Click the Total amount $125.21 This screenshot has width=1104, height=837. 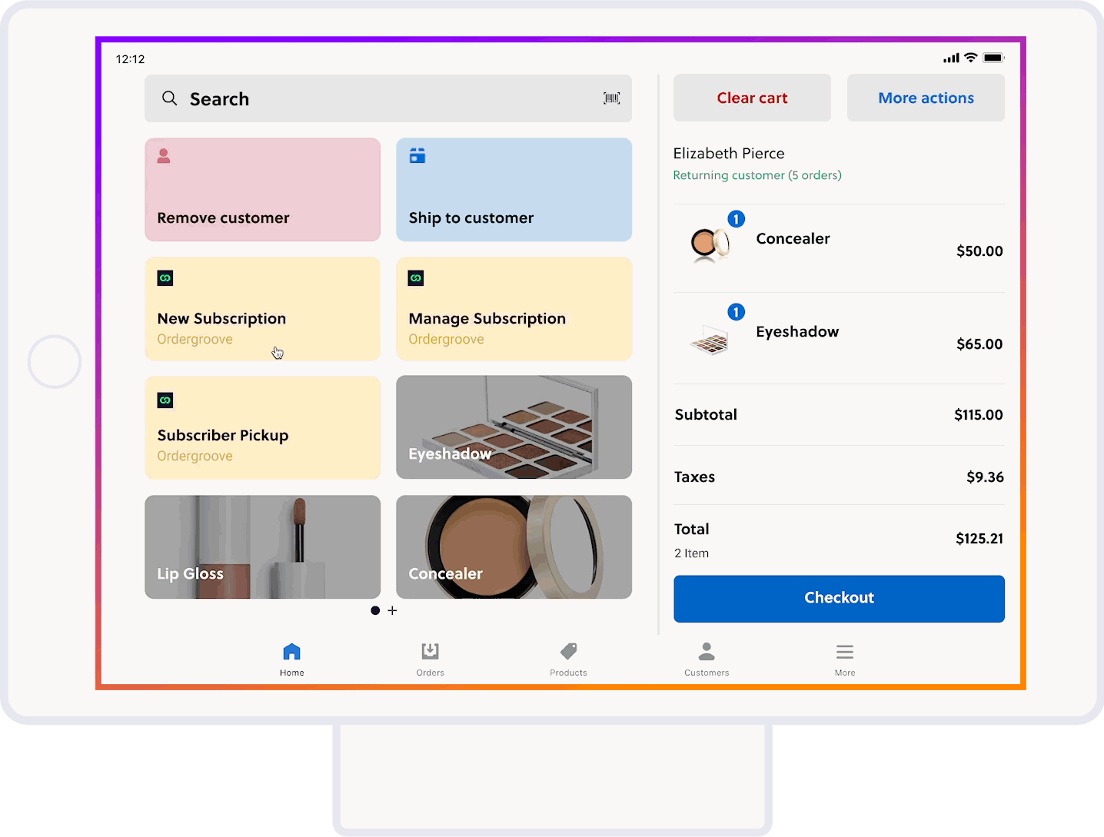click(979, 539)
